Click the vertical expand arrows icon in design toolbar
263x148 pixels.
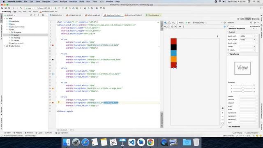click(184, 26)
